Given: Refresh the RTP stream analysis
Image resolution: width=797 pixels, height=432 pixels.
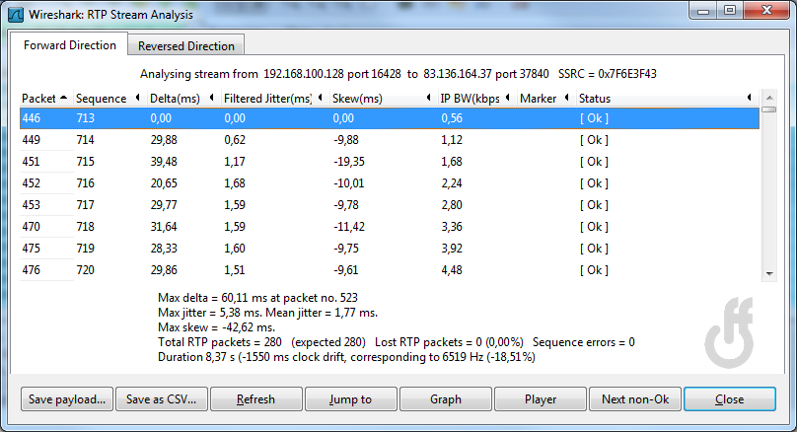Looking at the screenshot, I should pos(256,399).
